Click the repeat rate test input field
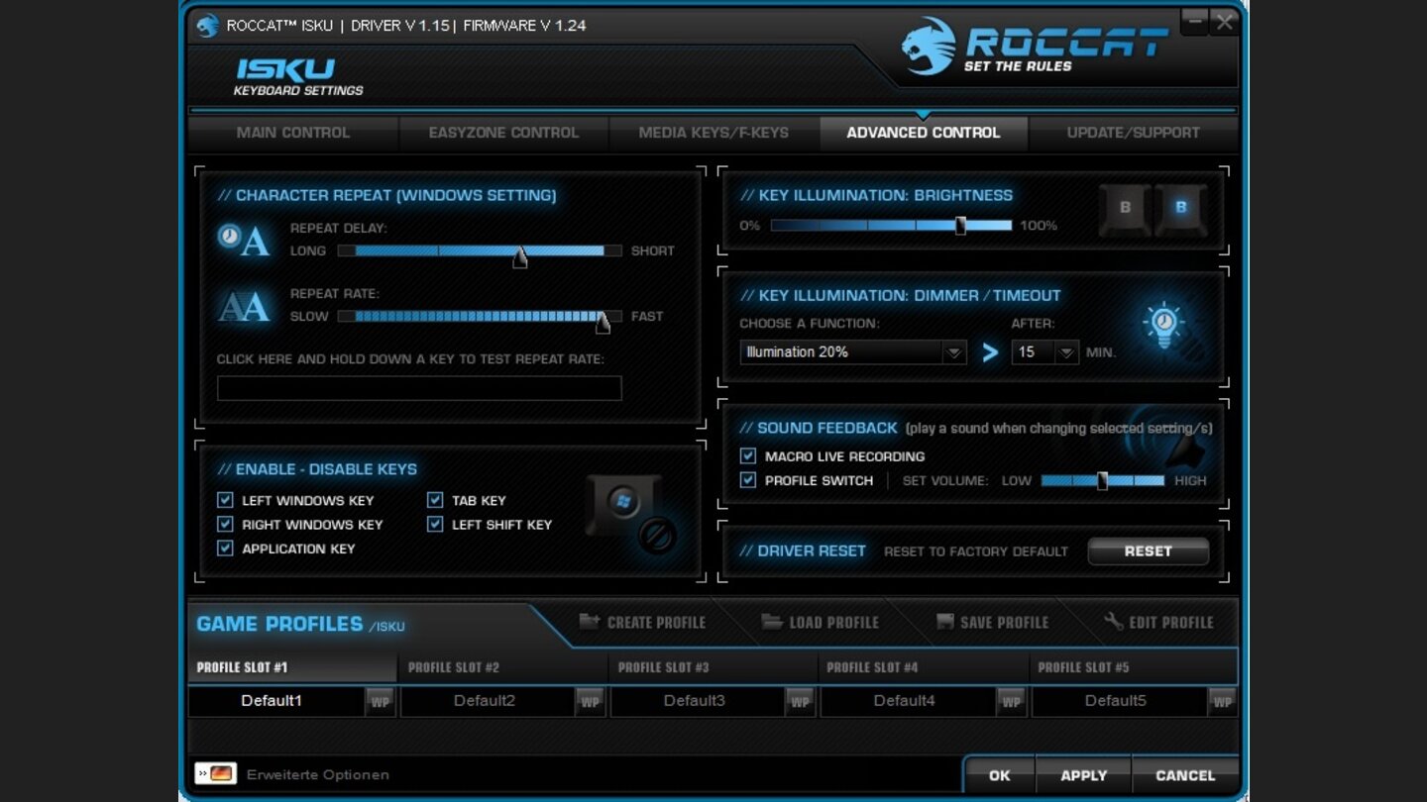 pyautogui.click(x=419, y=388)
